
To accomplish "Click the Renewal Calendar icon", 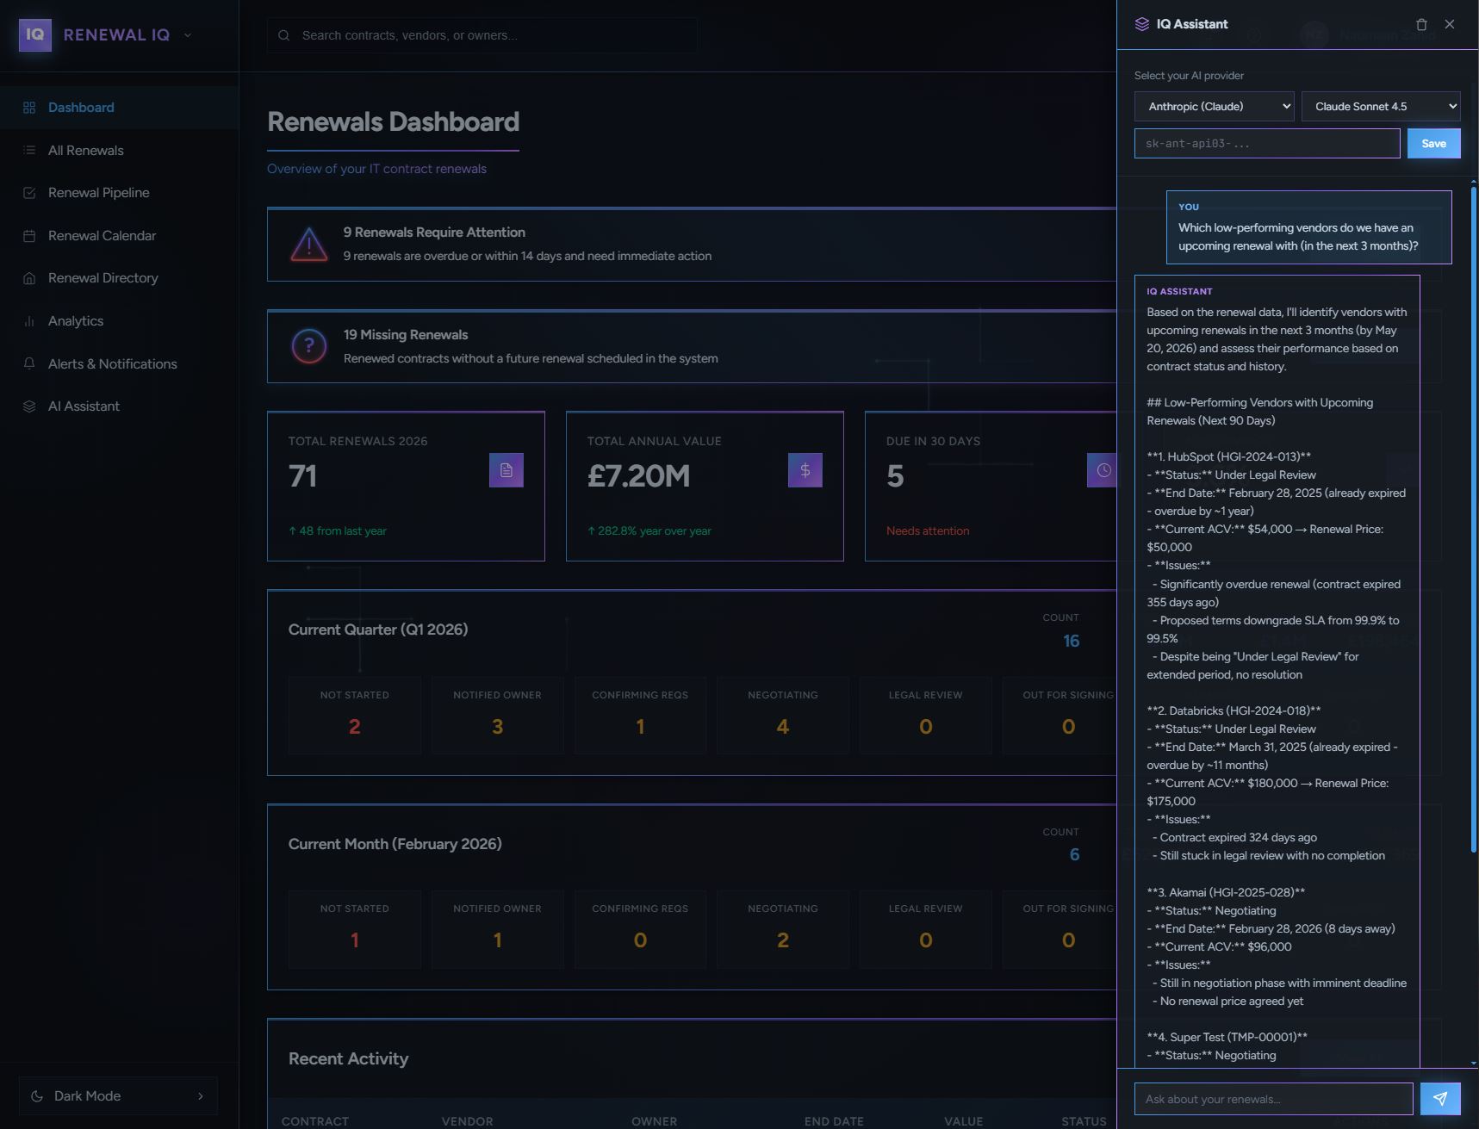I will pyautogui.click(x=29, y=235).
